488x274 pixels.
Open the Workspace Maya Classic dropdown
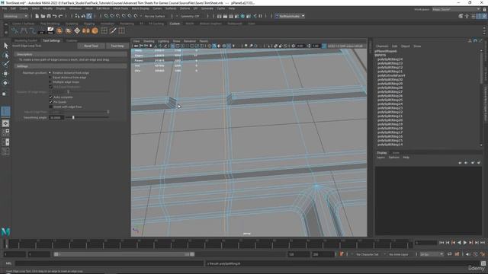click(456, 9)
